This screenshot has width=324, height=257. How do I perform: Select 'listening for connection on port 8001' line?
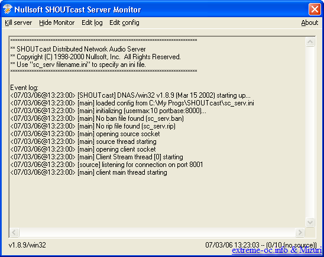106,165
